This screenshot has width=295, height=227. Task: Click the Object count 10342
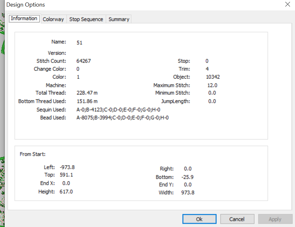213,77
